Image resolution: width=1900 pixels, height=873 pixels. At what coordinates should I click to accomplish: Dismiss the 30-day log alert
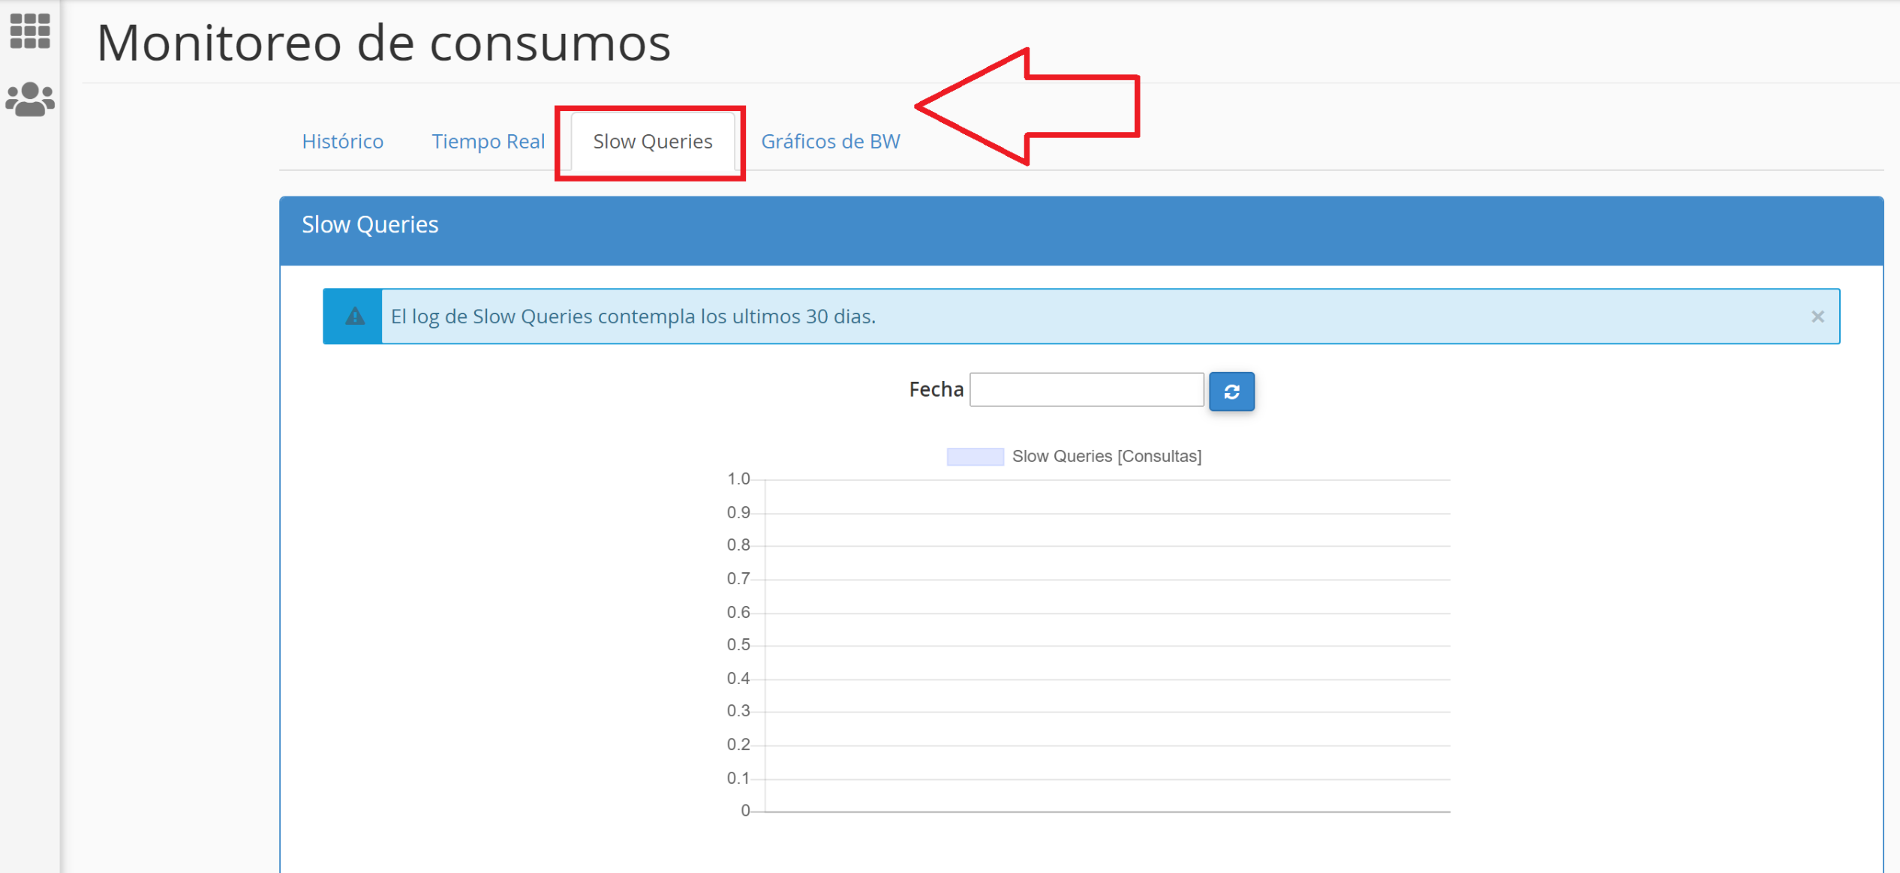click(x=1817, y=316)
